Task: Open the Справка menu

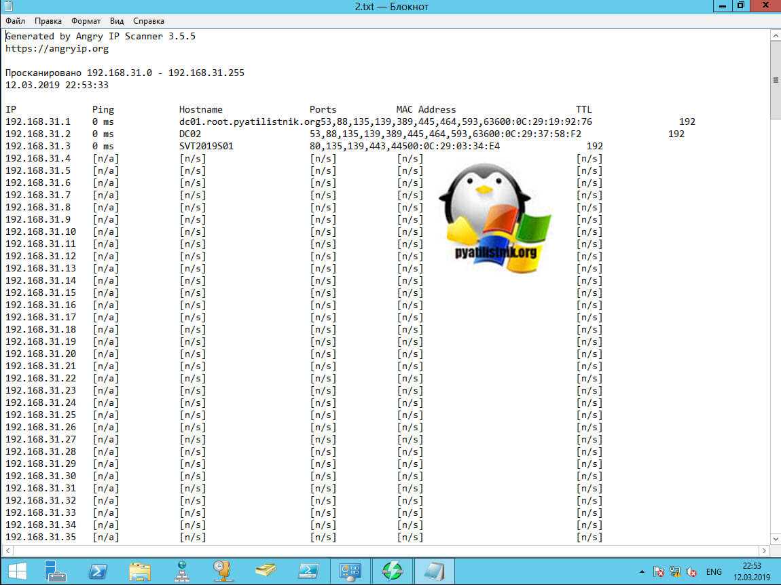Action: [148, 21]
